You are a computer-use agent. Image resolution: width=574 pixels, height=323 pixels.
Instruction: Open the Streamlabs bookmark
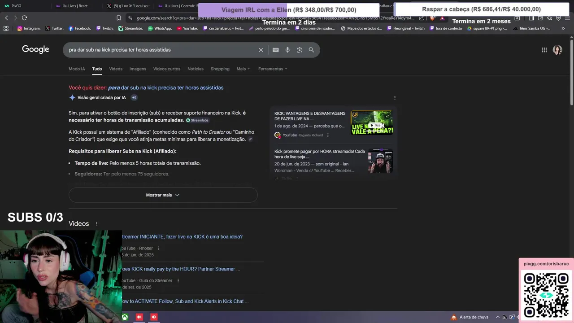130,28
